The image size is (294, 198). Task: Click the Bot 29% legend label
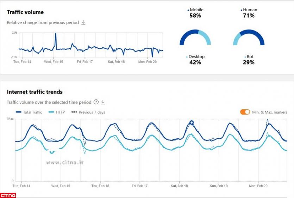click(249, 60)
